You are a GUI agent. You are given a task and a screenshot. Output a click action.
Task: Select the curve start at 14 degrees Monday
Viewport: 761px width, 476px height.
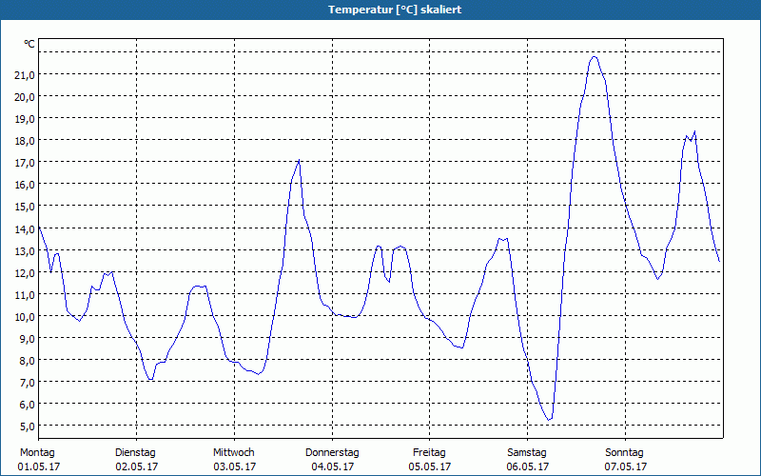tap(39, 228)
